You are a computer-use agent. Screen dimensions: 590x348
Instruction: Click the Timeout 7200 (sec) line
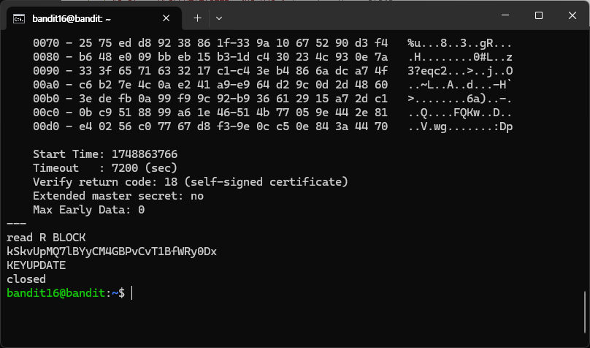105,168
